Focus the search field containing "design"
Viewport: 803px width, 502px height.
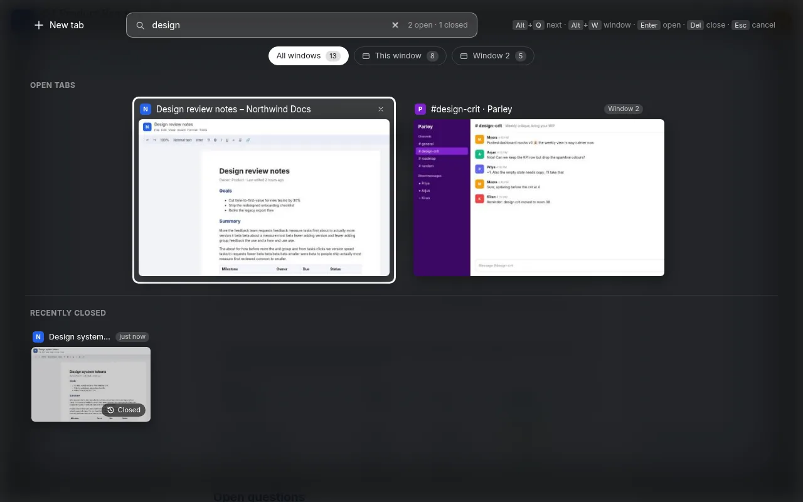point(301,25)
